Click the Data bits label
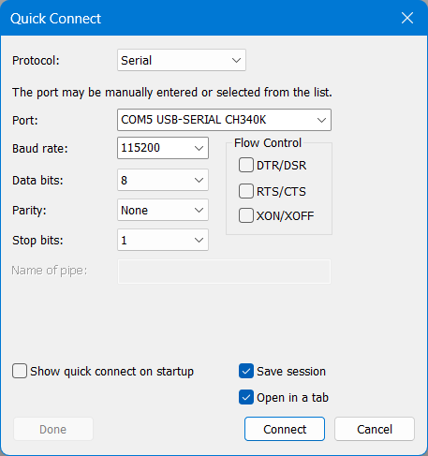This screenshot has width=428, height=456. coord(37,181)
